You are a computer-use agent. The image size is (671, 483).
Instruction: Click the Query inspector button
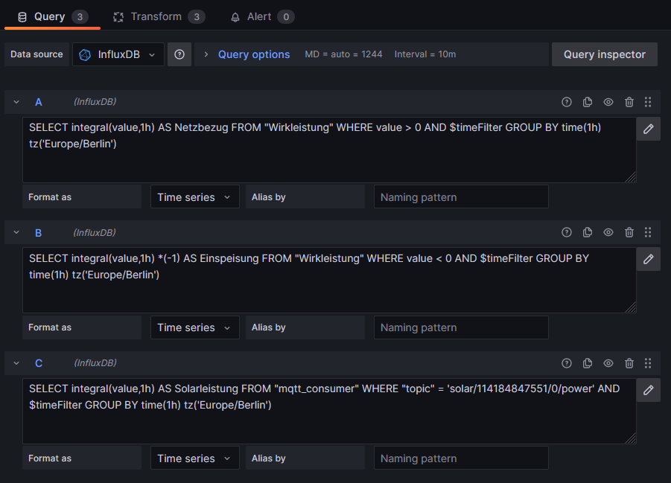tap(604, 54)
